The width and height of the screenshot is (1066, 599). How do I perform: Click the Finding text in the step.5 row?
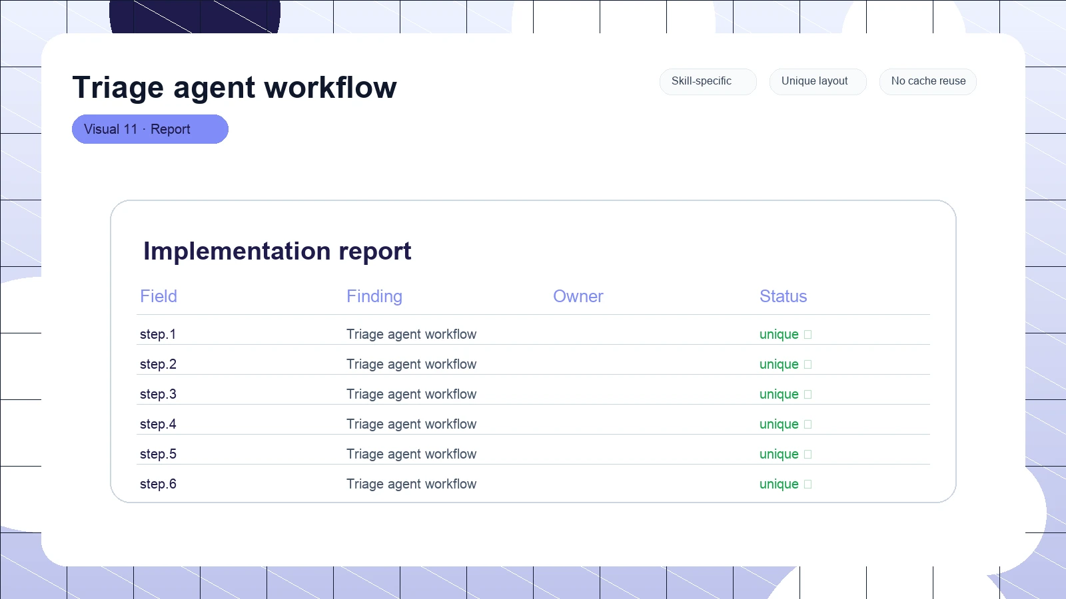coord(412,454)
